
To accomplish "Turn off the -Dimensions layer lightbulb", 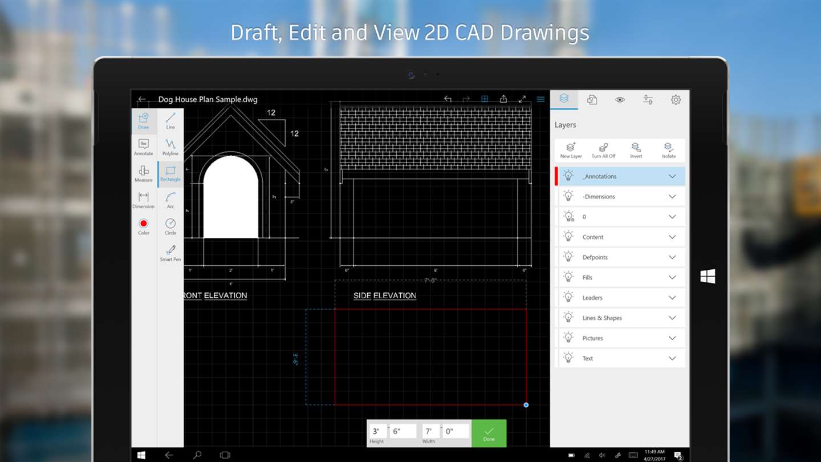I will click(x=568, y=196).
